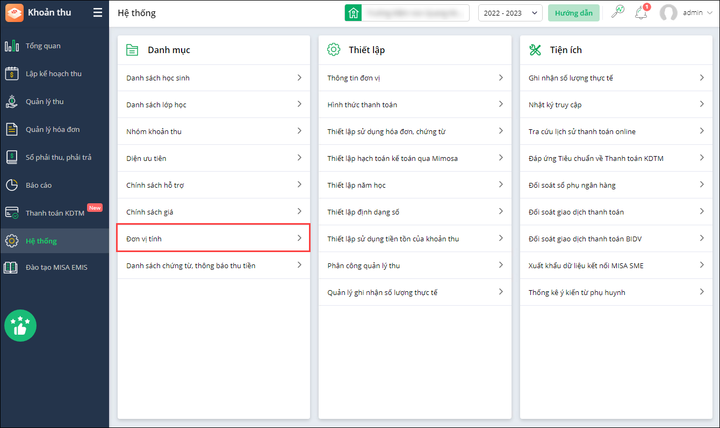
Task: Click the Khoản thu app logo
Action: tap(15, 13)
